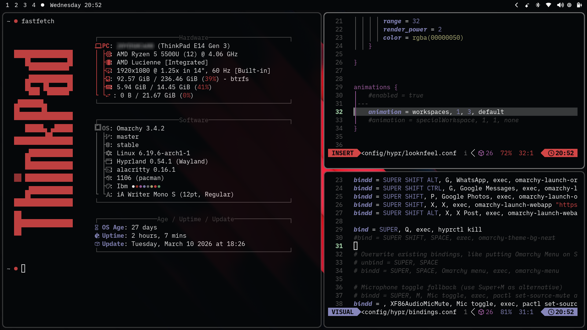Expand tray with the left chevron
Viewport: 587px width, 330px height.
(516, 5)
